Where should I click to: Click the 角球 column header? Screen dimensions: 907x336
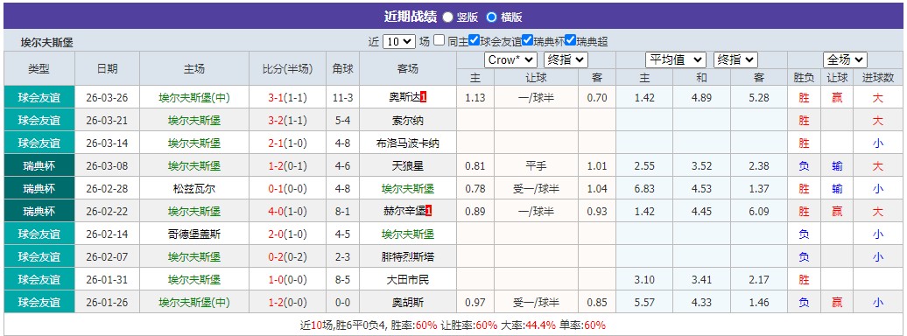(342, 69)
